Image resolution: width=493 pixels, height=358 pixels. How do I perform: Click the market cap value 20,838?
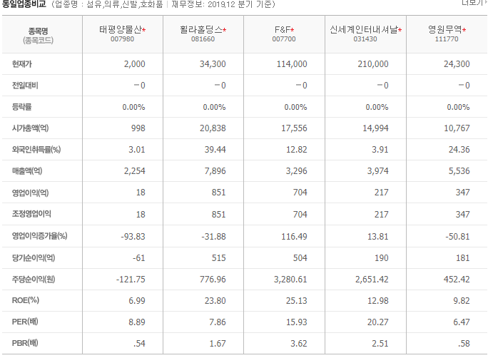tap(213, 128)
